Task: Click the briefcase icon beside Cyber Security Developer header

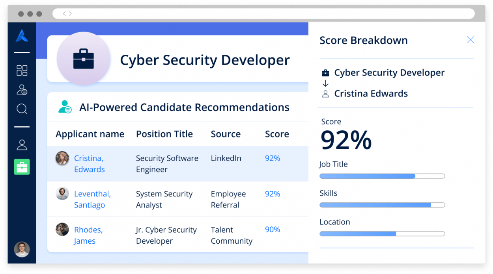Action: 84,58
